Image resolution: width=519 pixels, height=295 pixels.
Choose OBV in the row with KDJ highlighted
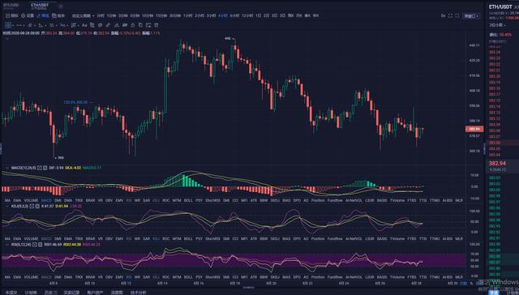tap(109, 238)
